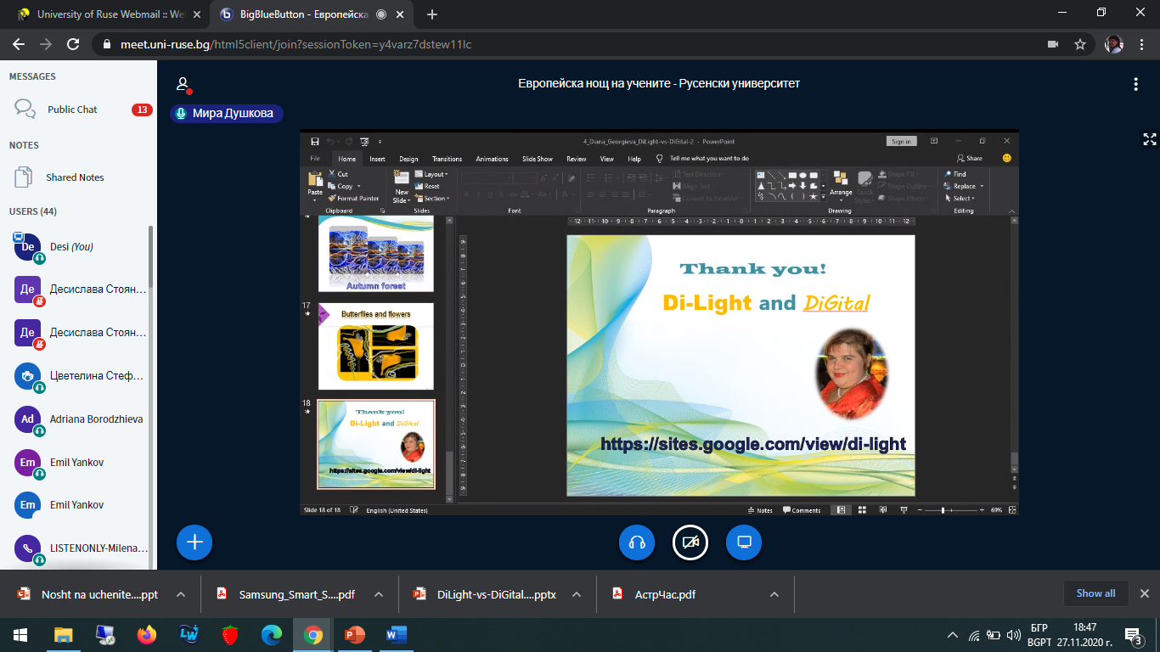Open a new browser tab

pyautogui.click(x=432, y=14)
